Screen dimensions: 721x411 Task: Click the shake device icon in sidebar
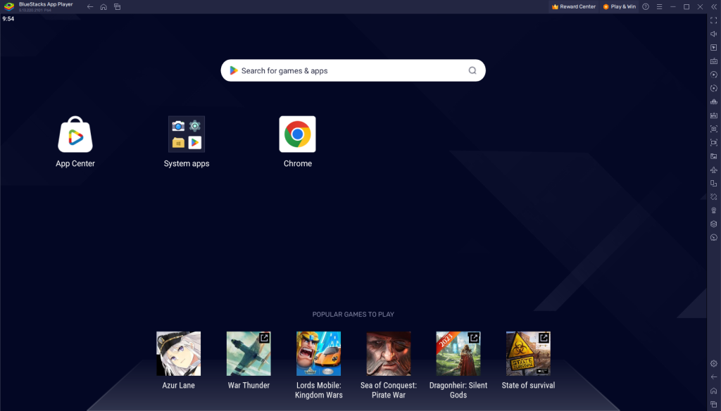[714, 197]
